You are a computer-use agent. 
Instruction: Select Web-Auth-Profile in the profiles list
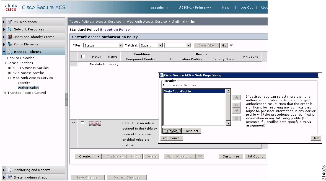(194, 91)
